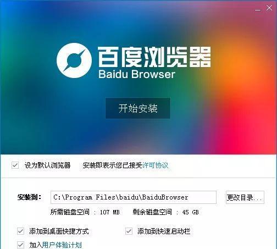Click the 百度浏览器 title text

[154, 57]
